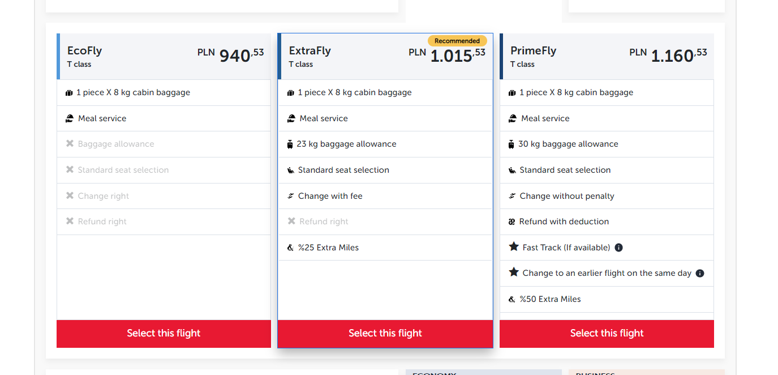The image size is (778, 375).
Task: Select the ExtraFly recommended flight
Action: 385,333
